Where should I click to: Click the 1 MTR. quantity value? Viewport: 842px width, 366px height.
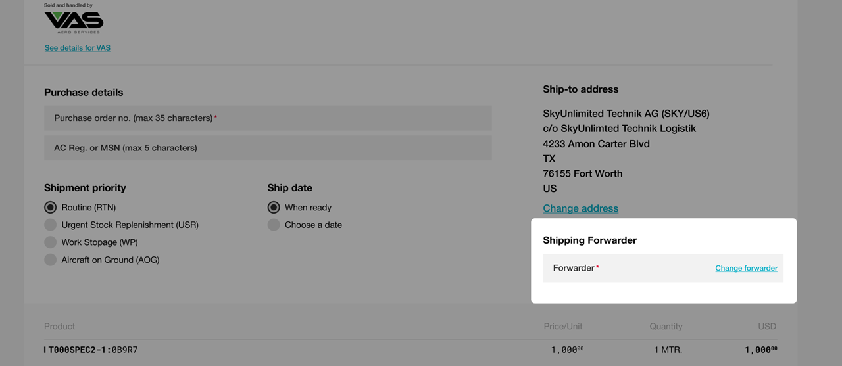(x=668, y=350)
